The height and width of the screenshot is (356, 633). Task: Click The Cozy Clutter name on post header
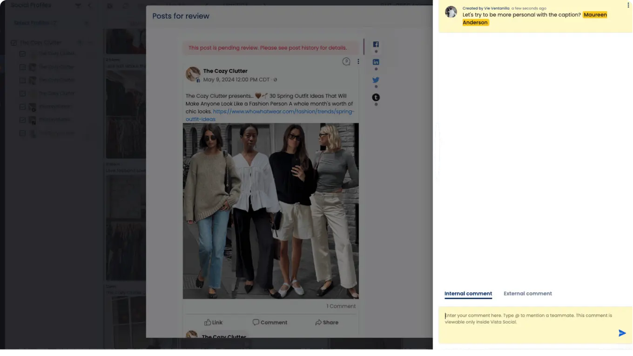click(x=225, y=71)
